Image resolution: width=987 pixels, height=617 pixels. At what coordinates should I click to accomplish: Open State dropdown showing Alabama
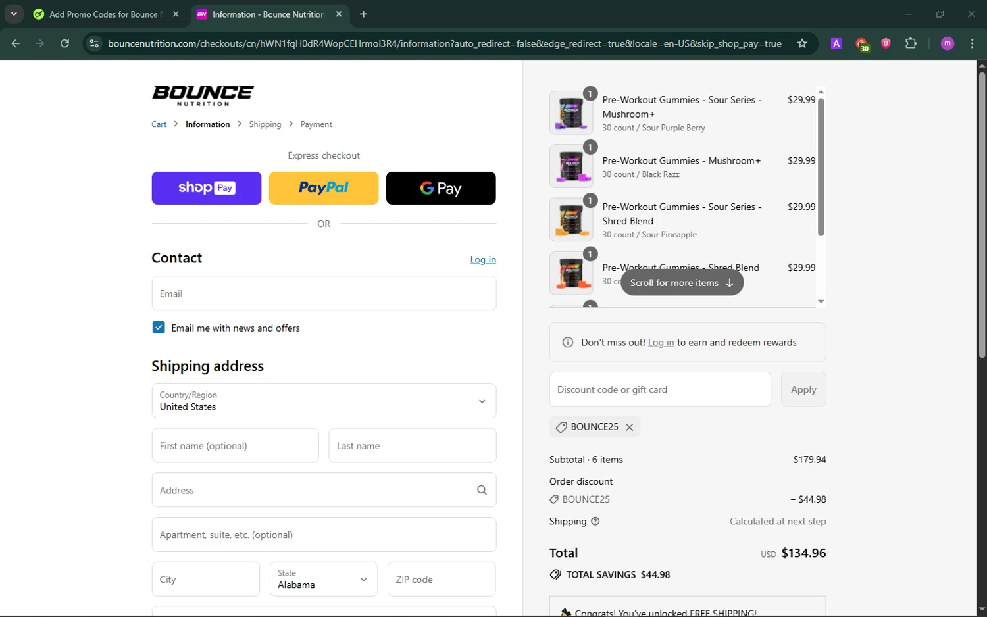point(324,580)
